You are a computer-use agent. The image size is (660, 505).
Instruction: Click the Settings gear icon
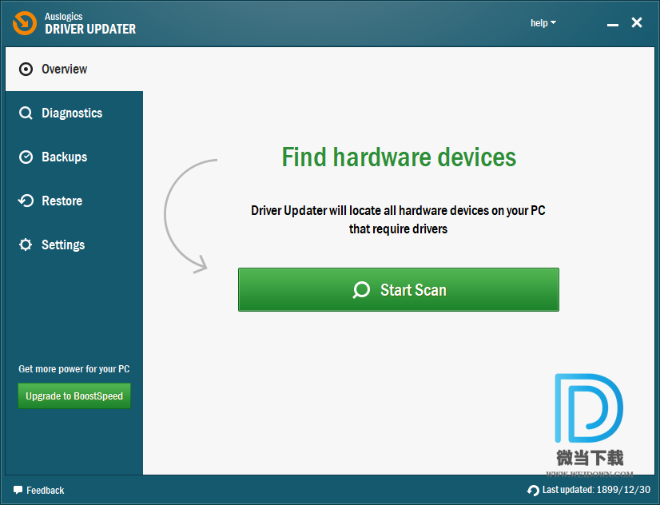(x=26, y=245)
